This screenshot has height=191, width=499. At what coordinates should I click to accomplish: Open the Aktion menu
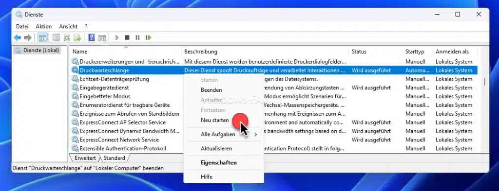(x=43, y=27)
